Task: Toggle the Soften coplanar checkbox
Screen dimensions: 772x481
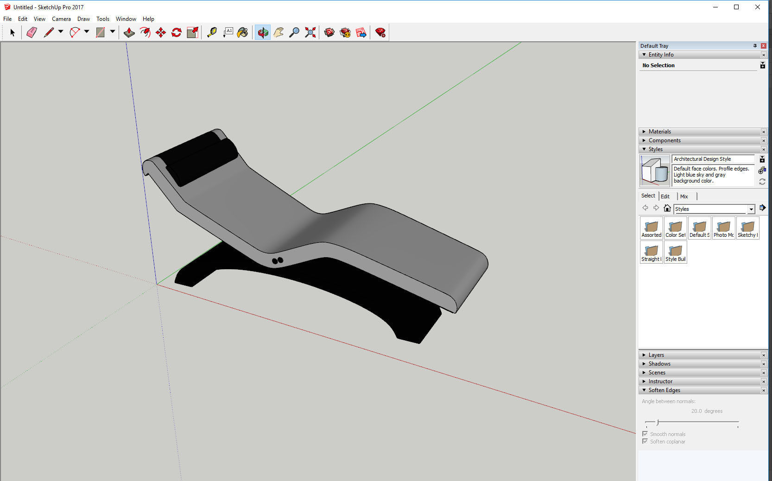Action: click(x=645, y=441)
